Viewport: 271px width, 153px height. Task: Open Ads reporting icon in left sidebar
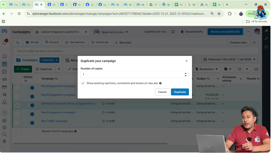[x=4, y=71]
